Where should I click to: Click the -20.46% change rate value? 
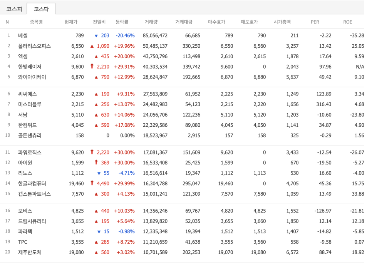[125, 35]
